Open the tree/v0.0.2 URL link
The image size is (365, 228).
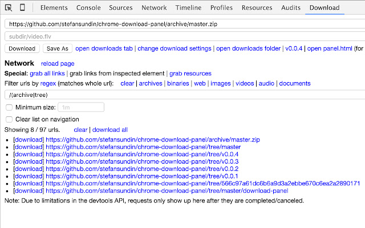tap(142, 169)
